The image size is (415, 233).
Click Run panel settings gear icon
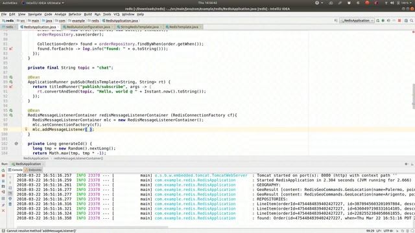407,164
